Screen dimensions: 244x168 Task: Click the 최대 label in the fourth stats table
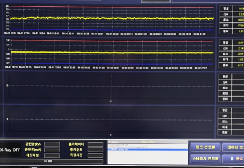click(225, 127)
